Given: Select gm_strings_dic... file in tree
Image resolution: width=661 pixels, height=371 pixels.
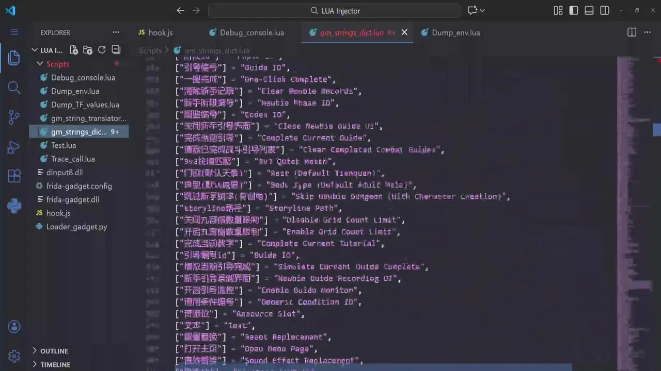Looking at the screenshot, I should click(79, 132).
